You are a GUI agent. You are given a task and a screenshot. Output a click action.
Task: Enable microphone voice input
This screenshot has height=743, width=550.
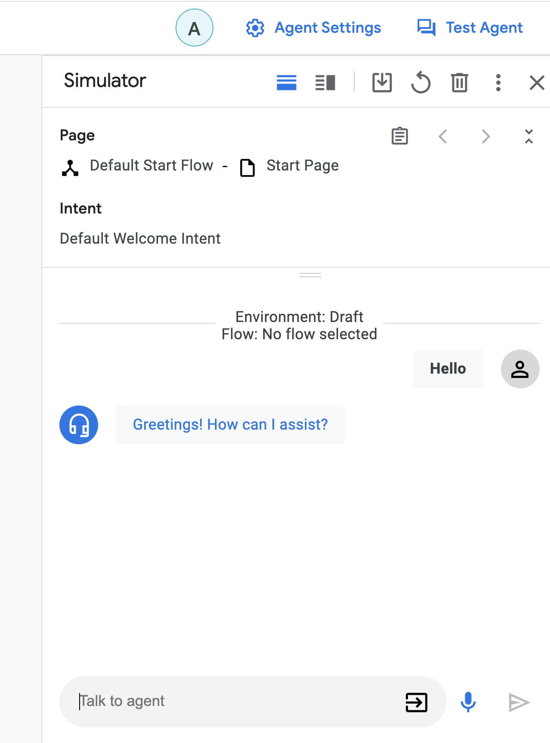(468, 702)
